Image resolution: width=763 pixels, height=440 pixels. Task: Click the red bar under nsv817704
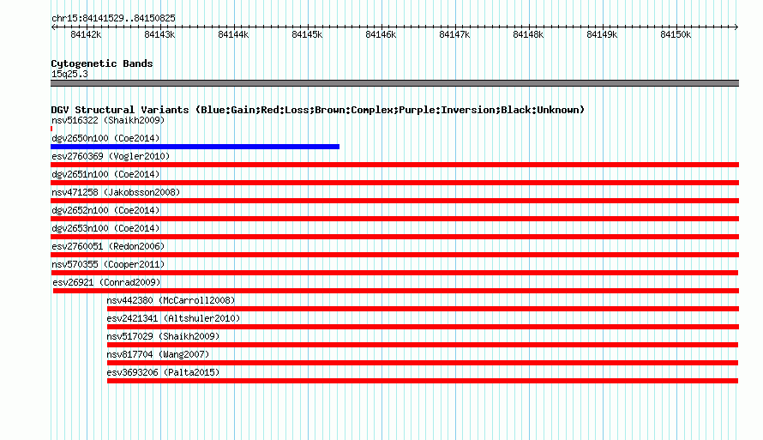point(423,363)
